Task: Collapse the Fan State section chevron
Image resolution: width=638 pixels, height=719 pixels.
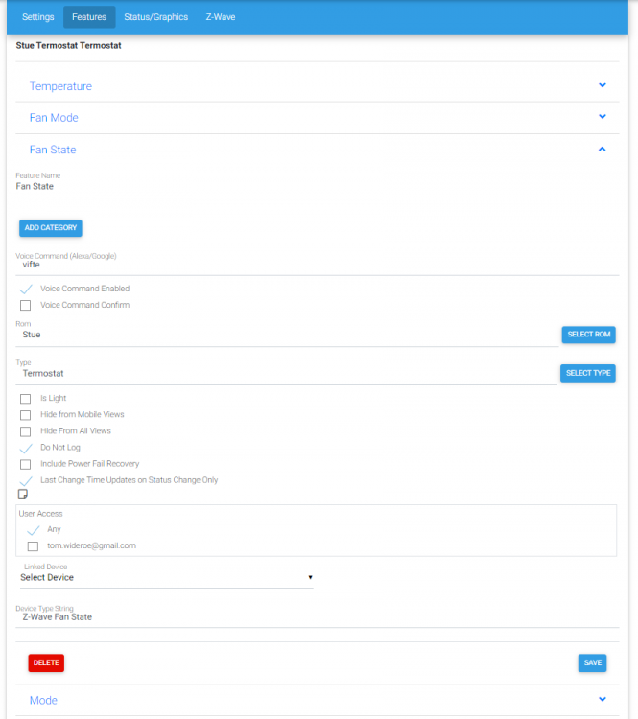Action: click(x=603, y=149)
